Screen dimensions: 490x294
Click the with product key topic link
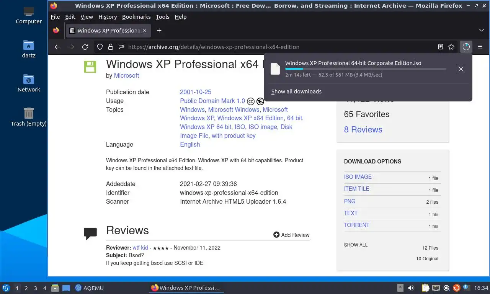click(x=234, y=136)
